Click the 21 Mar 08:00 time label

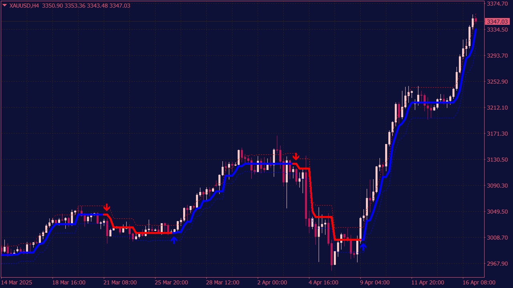(120, 282)
